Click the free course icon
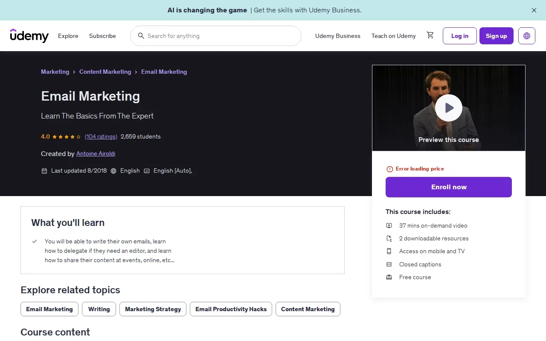This screenshot has width=546, height=341. coord(389,277)
